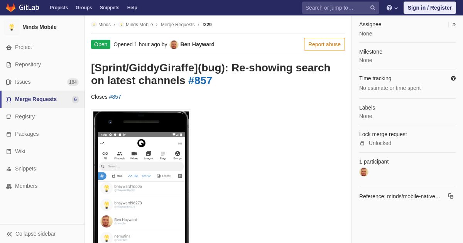Click Time tracking help icon
Viewport: 463px width, 243px height.
coord(453,78)
